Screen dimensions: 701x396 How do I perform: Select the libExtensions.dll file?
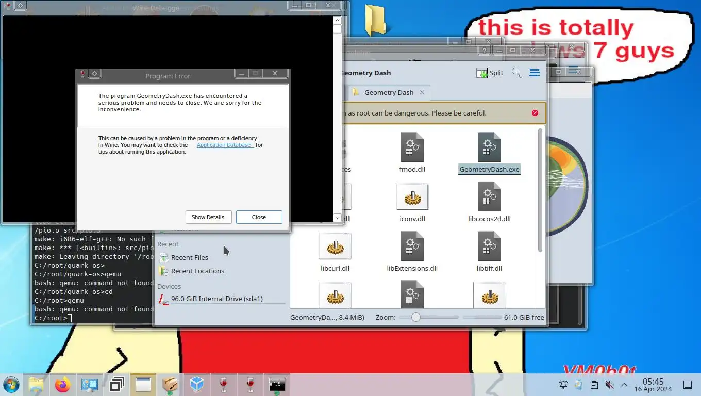412,252
